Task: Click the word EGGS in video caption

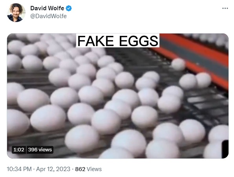Action: 139,41
